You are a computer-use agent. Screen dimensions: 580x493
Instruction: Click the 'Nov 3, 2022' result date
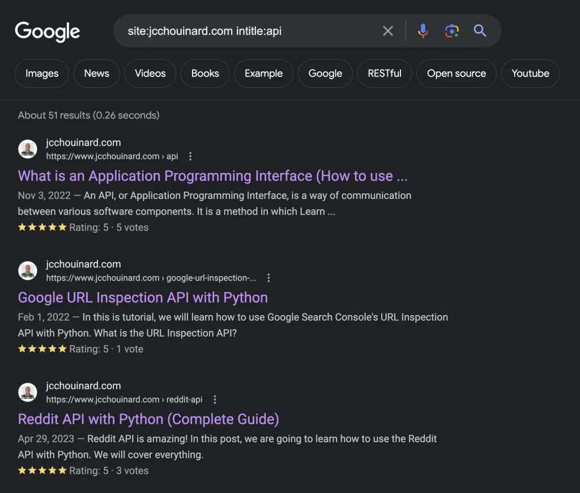coord(44,195)
